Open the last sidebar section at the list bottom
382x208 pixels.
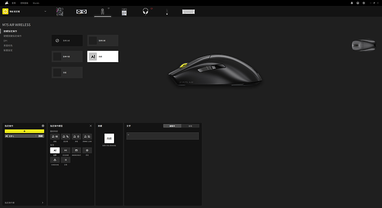(x=8, y=50)
